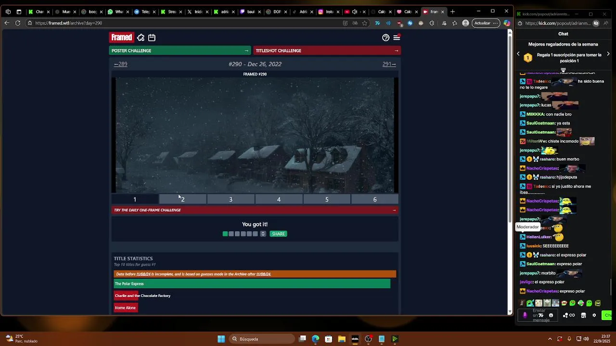Open the 7TV emote menu in chat
616x346 pixels.
pos(541,315)
